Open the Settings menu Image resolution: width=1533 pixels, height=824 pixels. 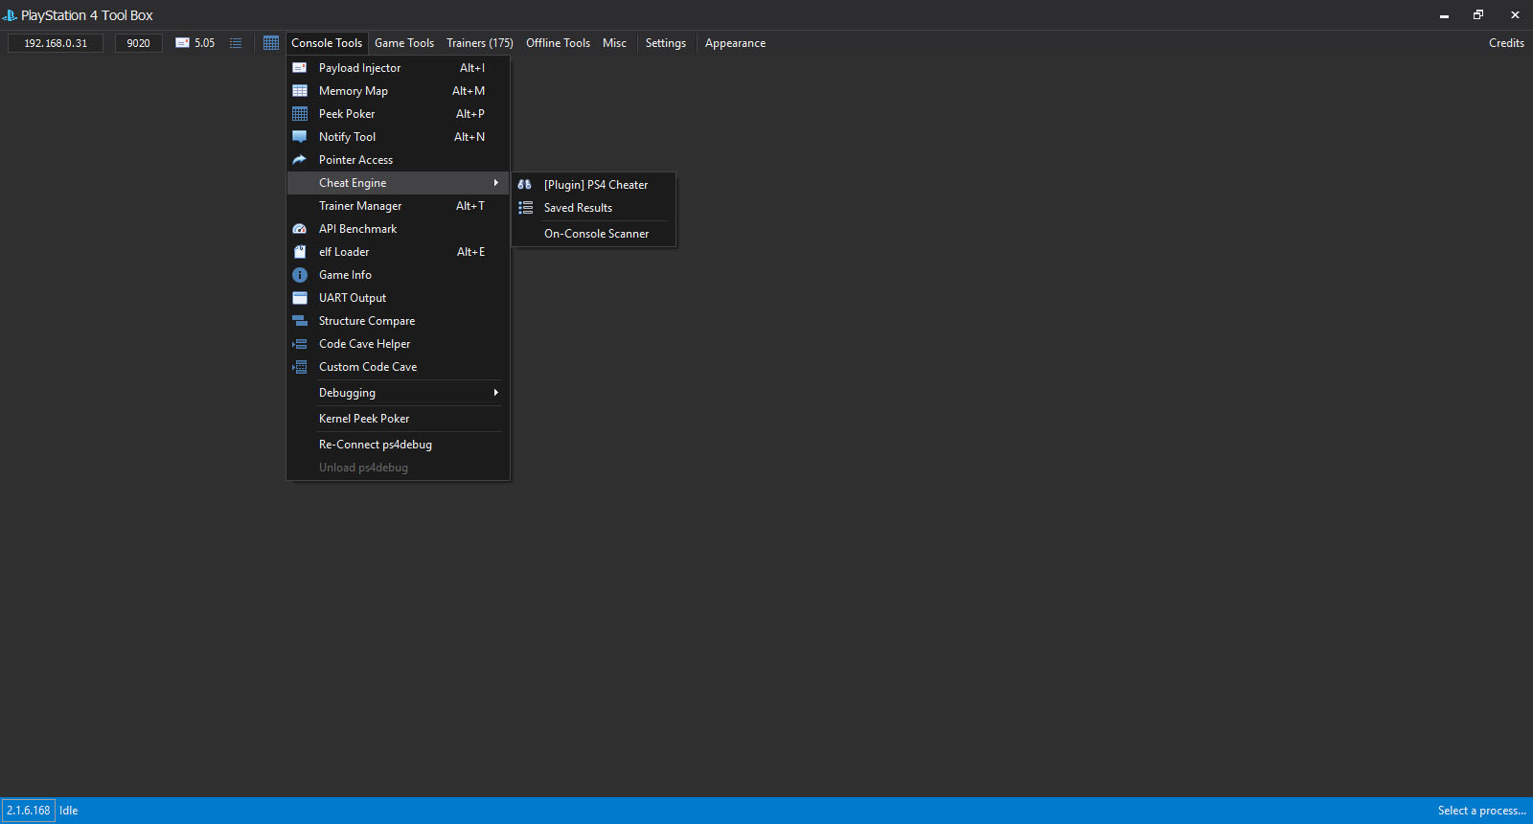click(666, 43)
